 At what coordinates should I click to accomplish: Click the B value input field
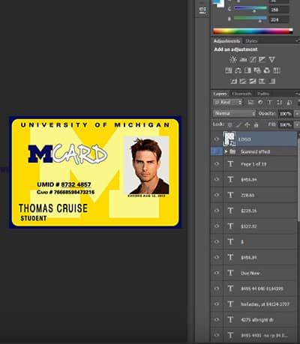279,19
